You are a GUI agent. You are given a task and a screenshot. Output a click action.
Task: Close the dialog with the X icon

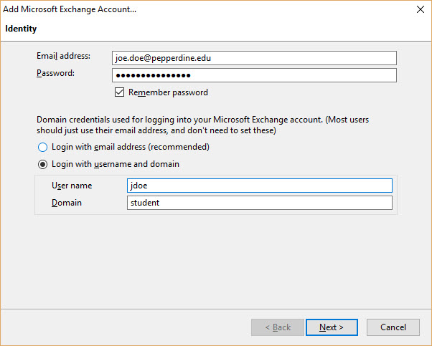coord(419,9)
